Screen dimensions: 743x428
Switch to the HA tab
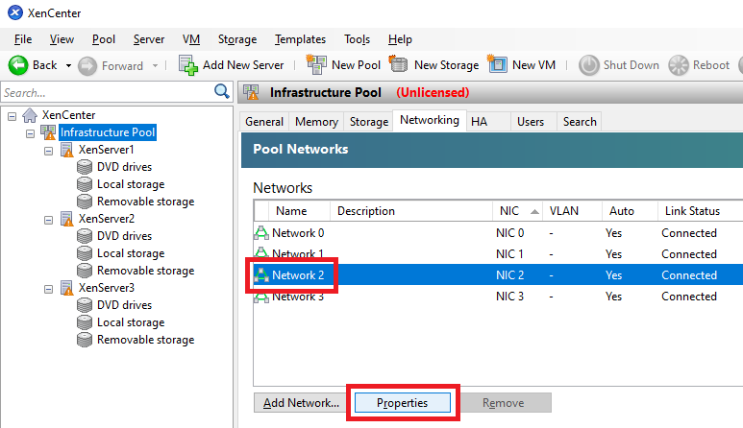click(479, 122)
